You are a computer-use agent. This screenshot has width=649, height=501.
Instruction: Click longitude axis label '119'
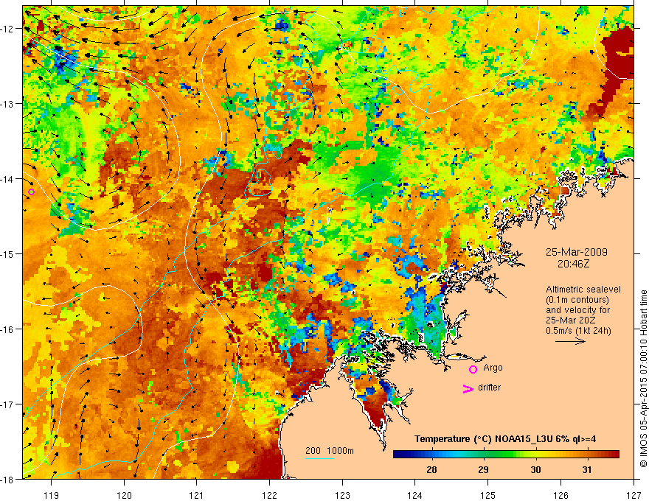52,495
